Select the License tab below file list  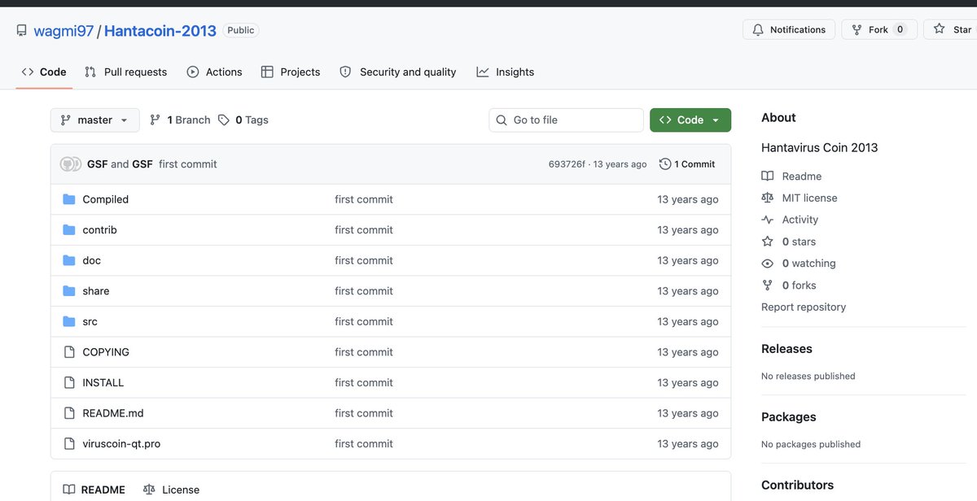click(x=171, y=490)
